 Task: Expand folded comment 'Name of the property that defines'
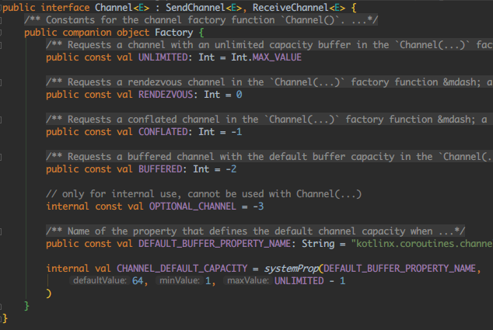[255, 231]
